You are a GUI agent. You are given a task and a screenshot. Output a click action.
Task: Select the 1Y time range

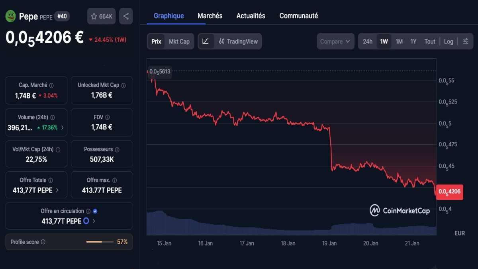(413, 41)
